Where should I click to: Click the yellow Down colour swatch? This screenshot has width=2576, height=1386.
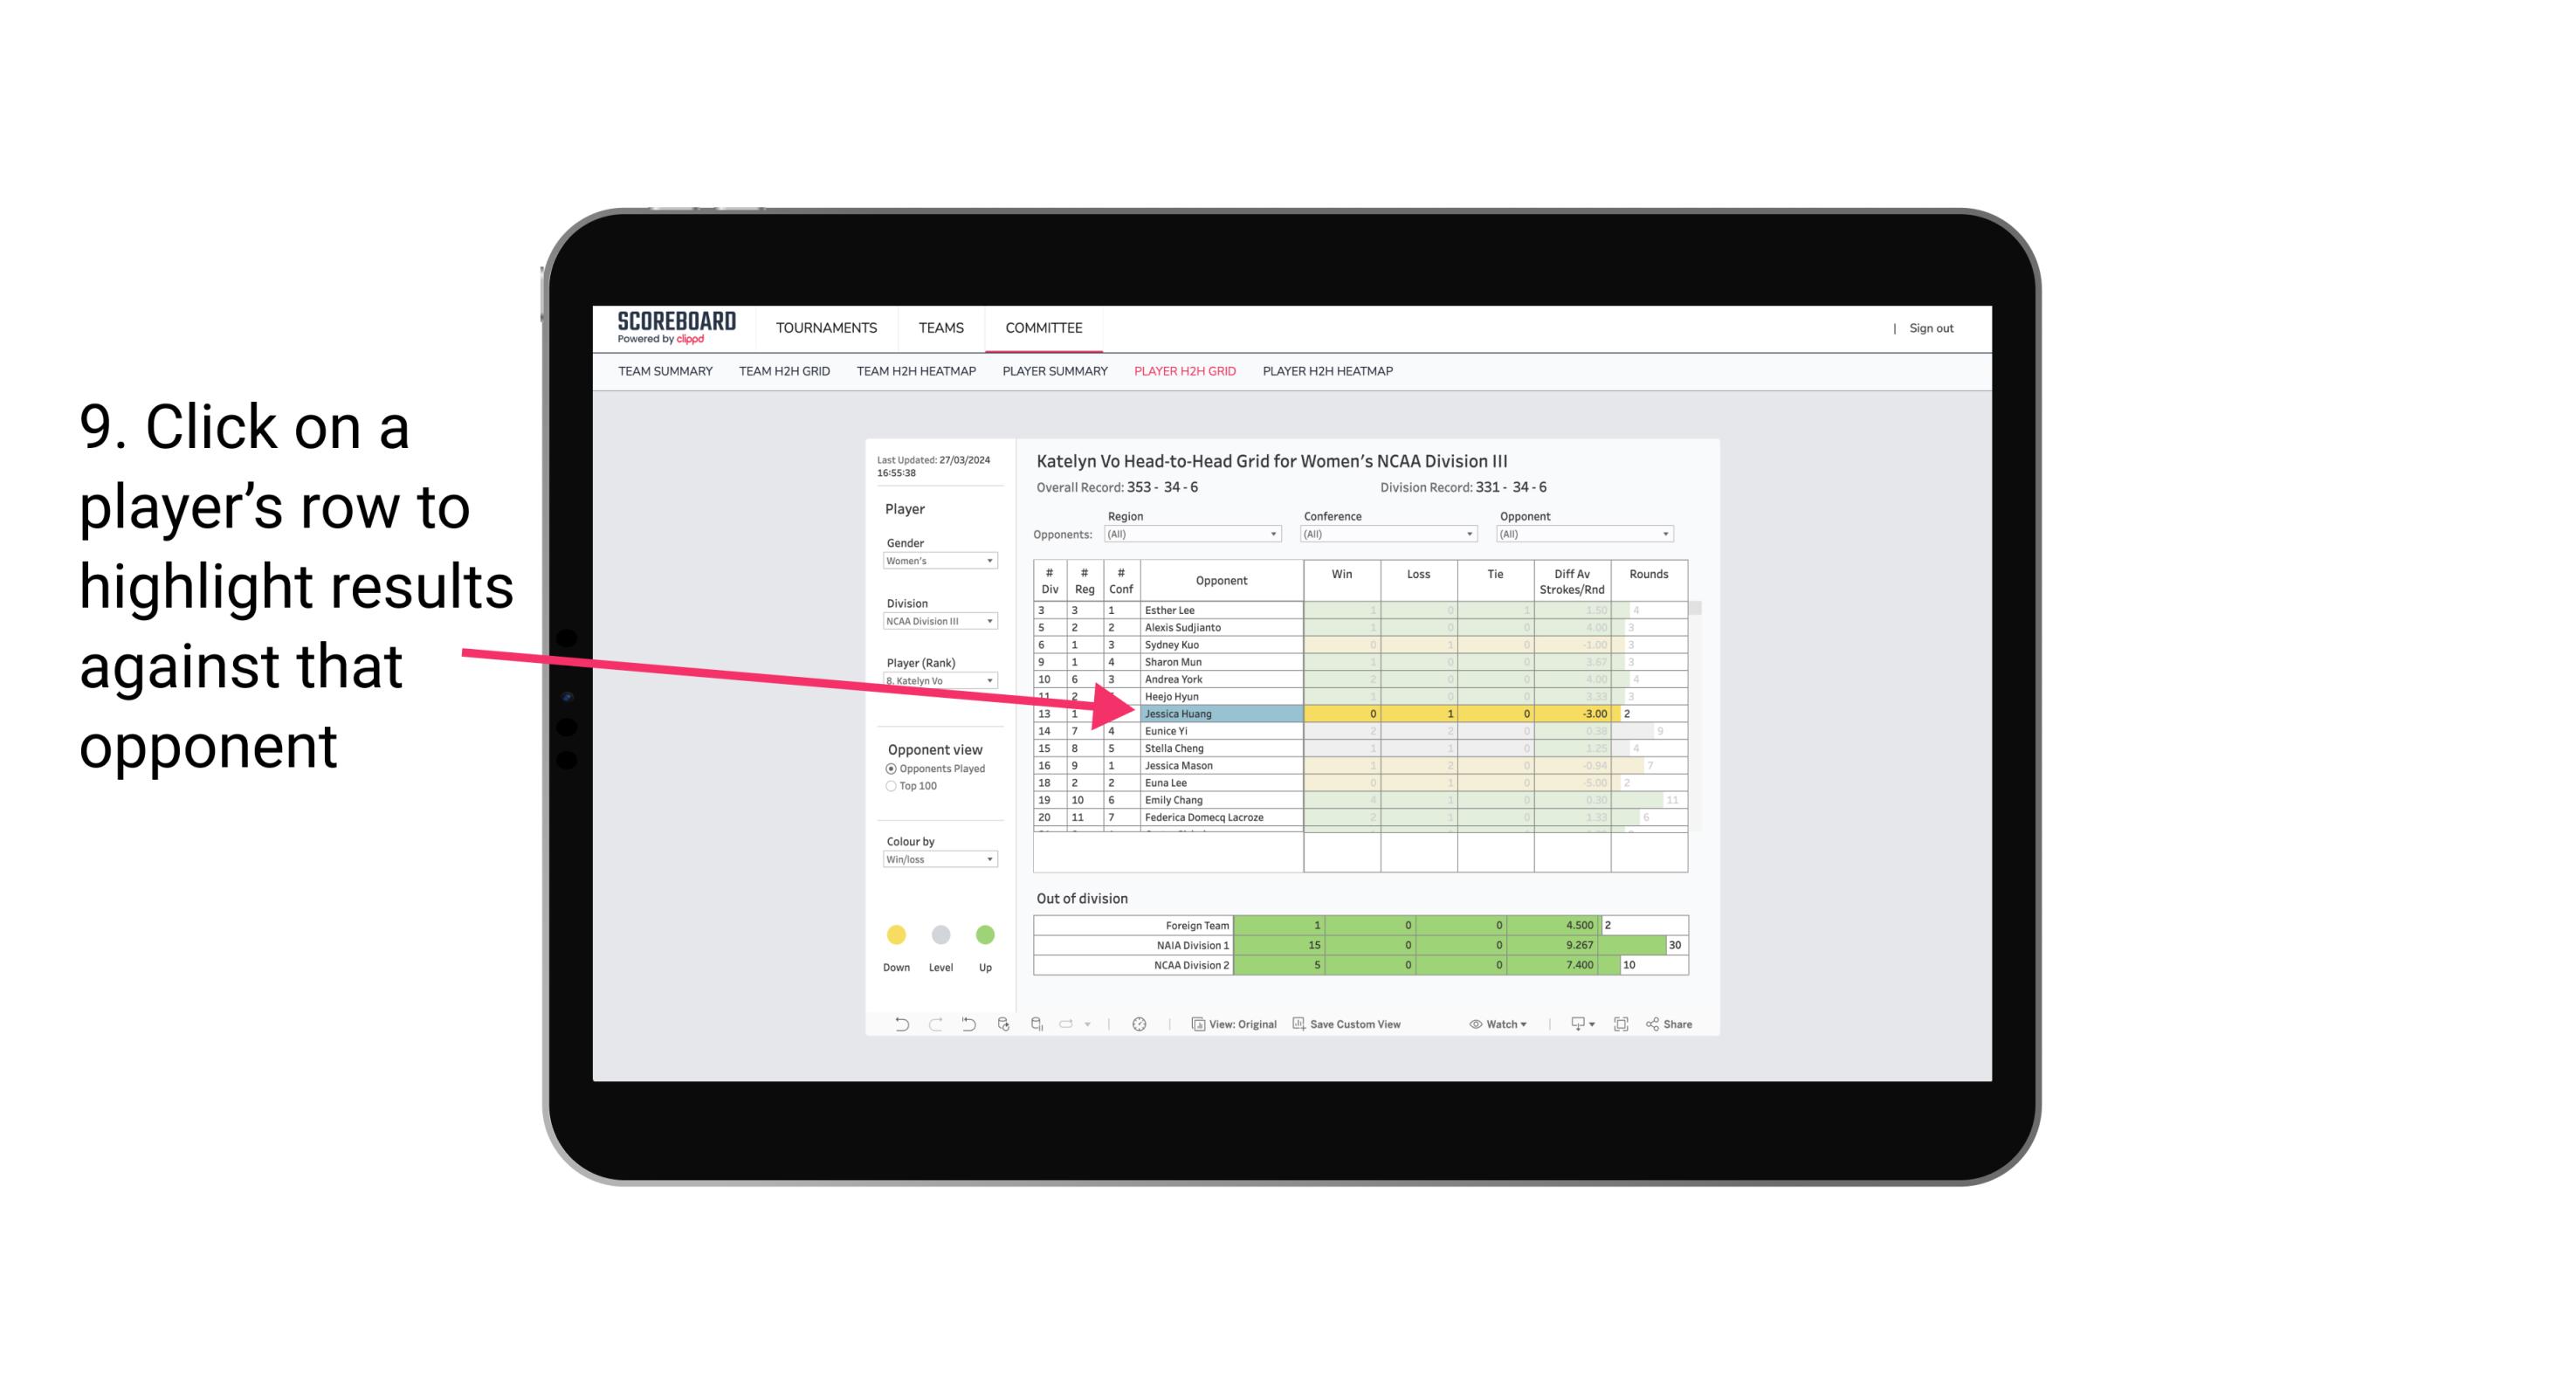tap(896, 935)
